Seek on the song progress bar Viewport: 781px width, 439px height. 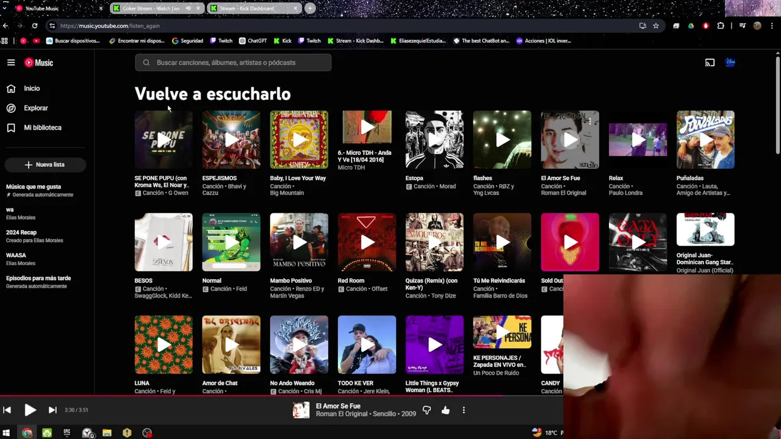[281, 396]
